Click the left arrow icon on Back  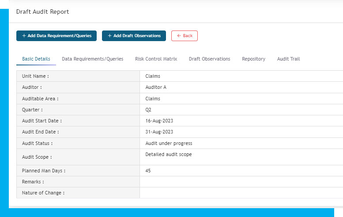[178, 36]
